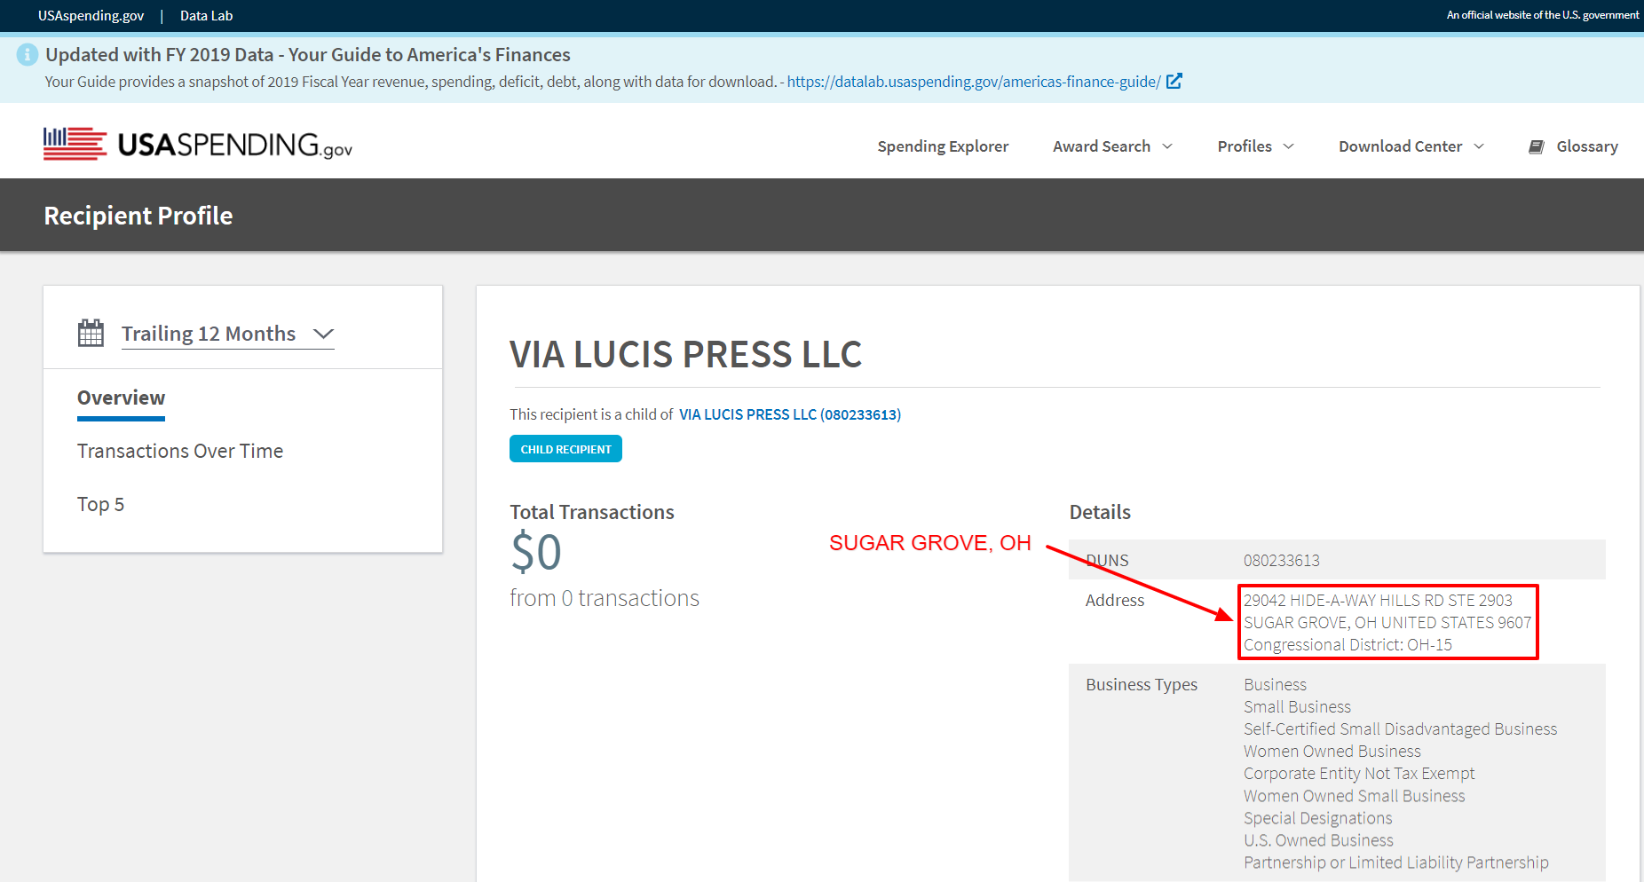Click the Details section heading

point(1100,512)
